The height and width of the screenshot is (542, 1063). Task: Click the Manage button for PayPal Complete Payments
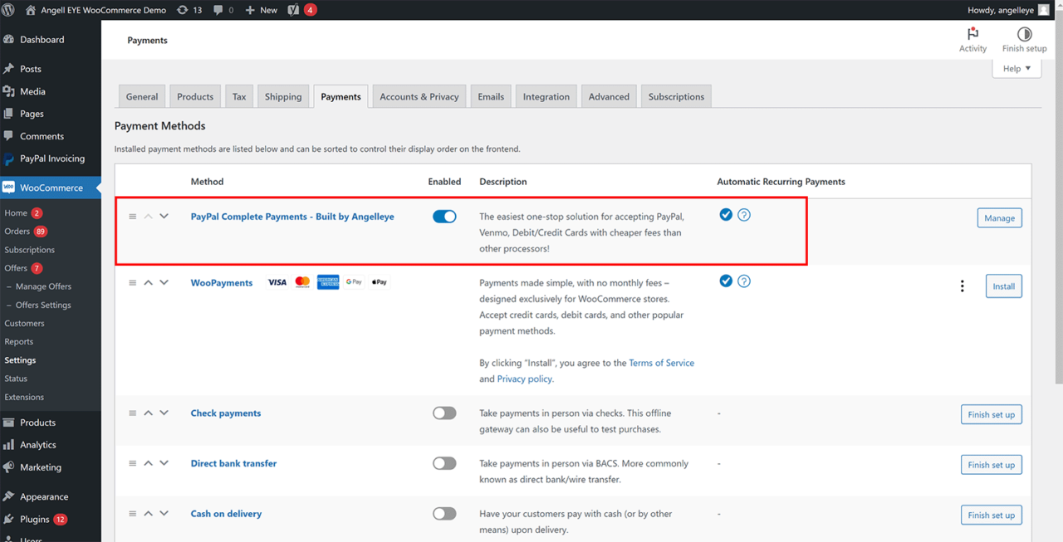pyautogui.click(x=999, y=217)
